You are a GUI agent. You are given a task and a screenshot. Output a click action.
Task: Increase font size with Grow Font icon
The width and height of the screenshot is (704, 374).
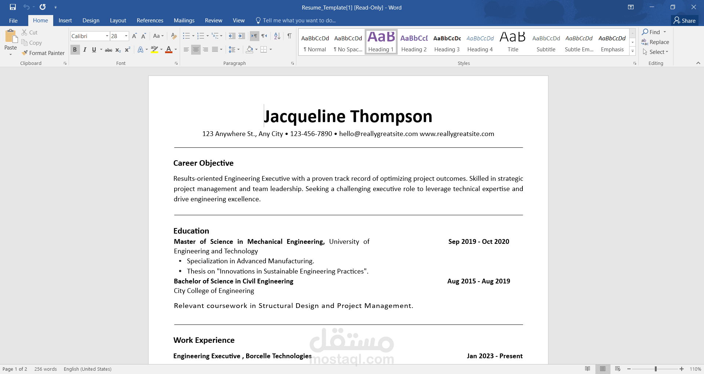[x=134, y=36]
